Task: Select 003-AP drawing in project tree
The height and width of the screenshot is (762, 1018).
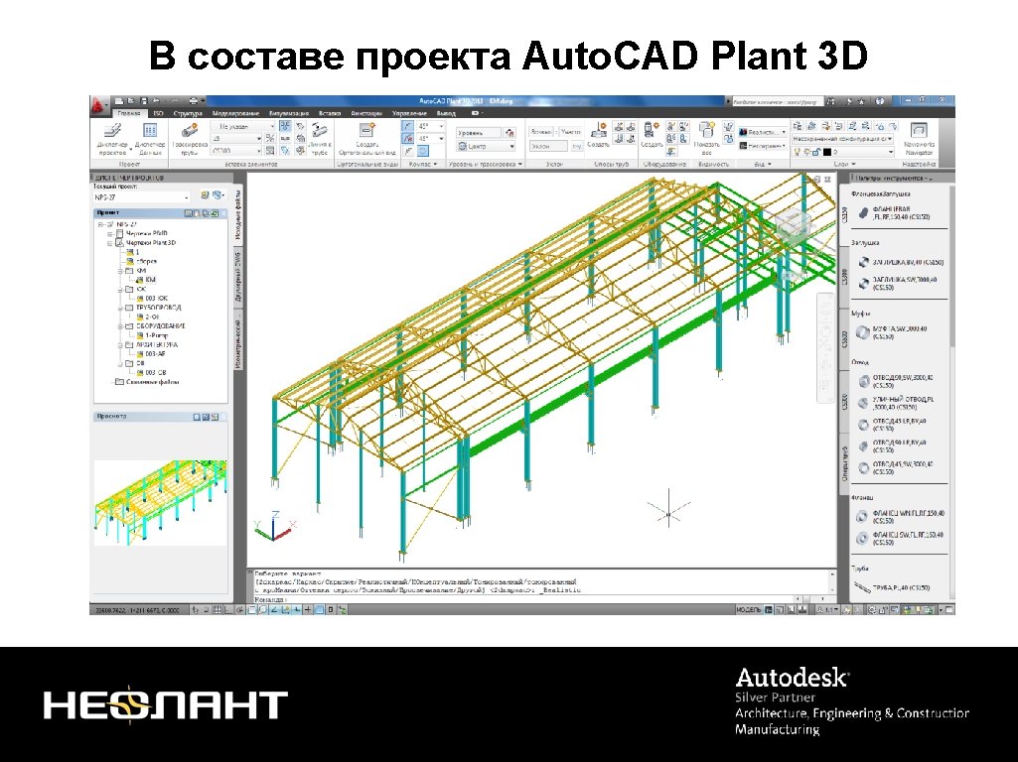Action: [x=151, y=354]
